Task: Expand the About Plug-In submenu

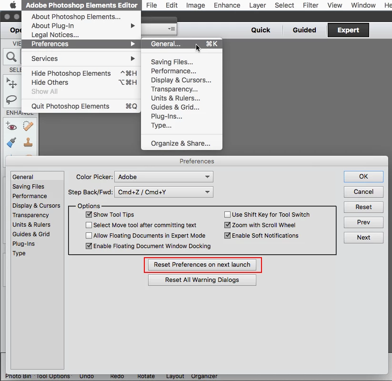Action: pos(81,26)
